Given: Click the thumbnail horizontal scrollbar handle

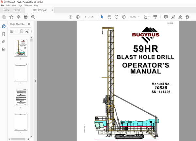Looking at the screenshot, I should (18, 139).
